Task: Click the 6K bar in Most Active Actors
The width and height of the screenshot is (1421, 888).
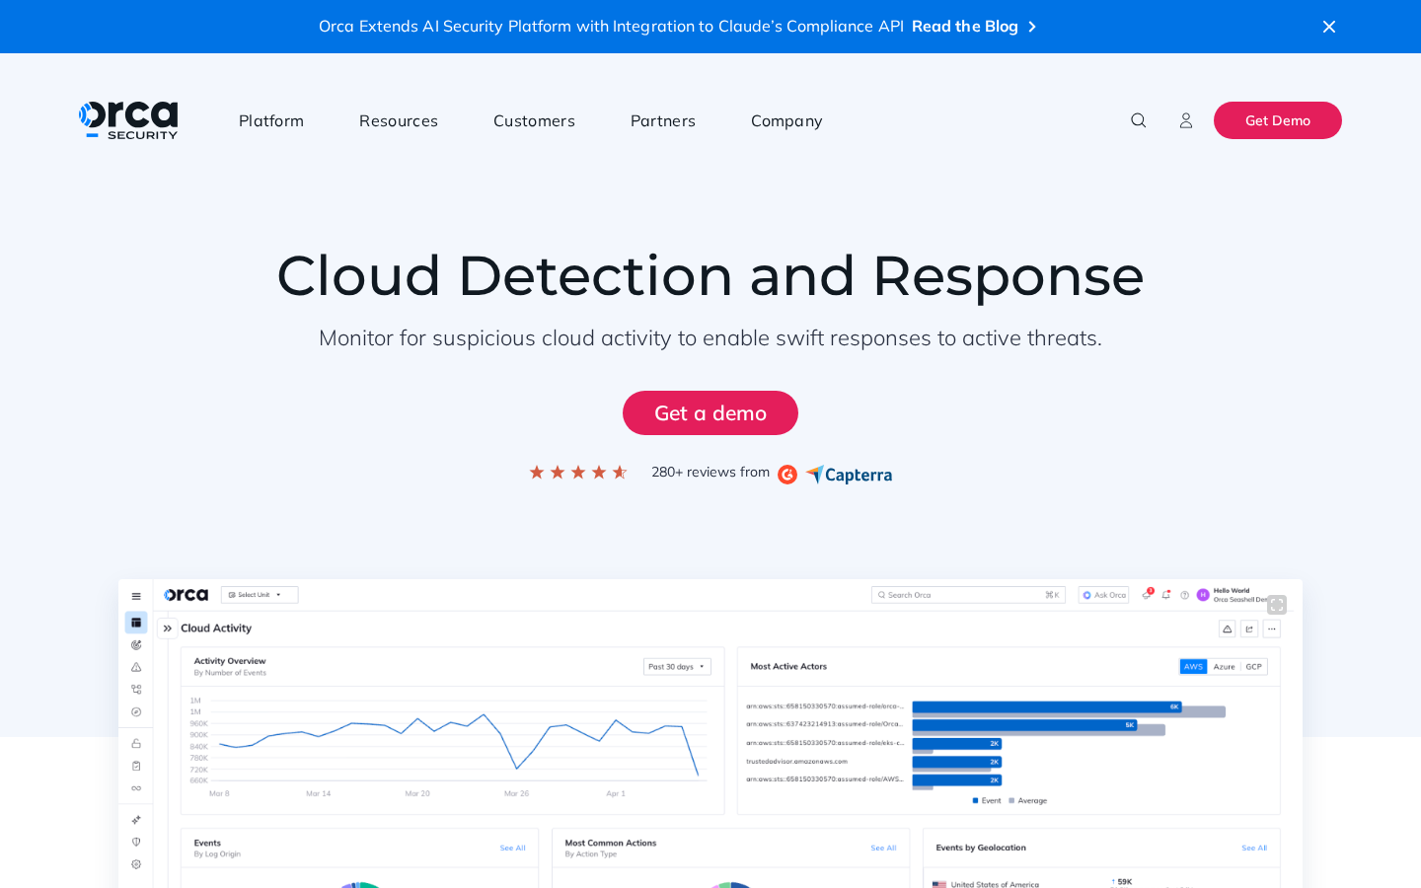Action: tap(1047, 706)
